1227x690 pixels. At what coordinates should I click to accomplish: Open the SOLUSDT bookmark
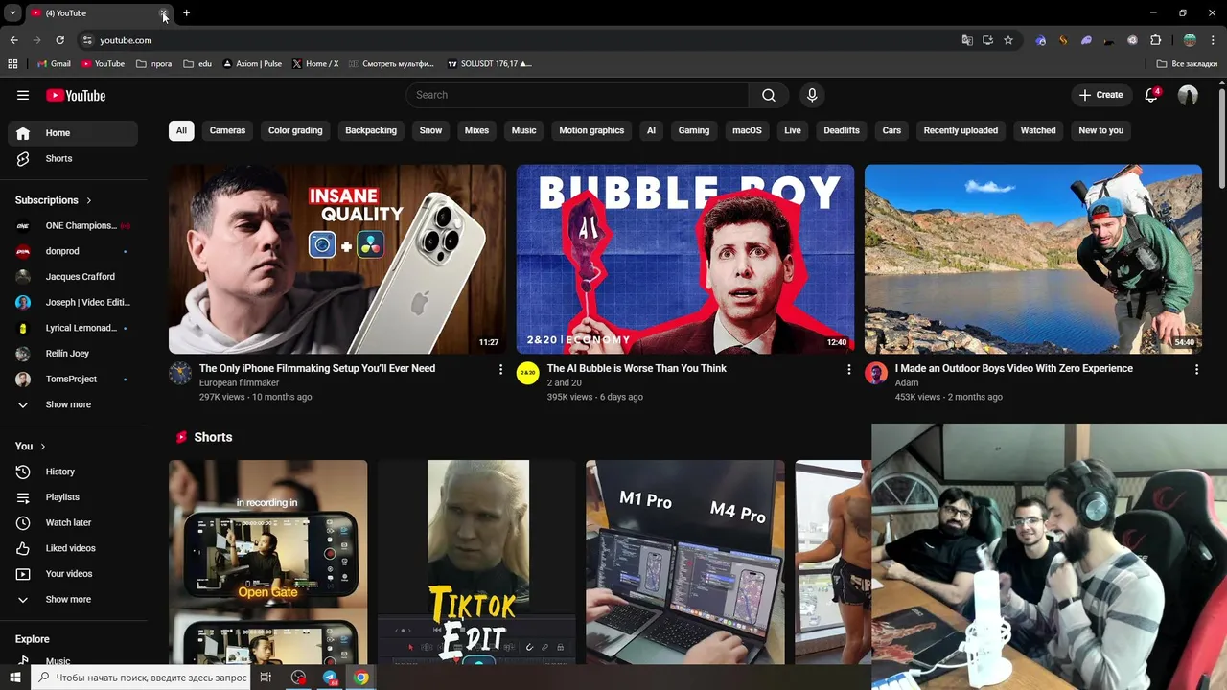tap(490, 64)
